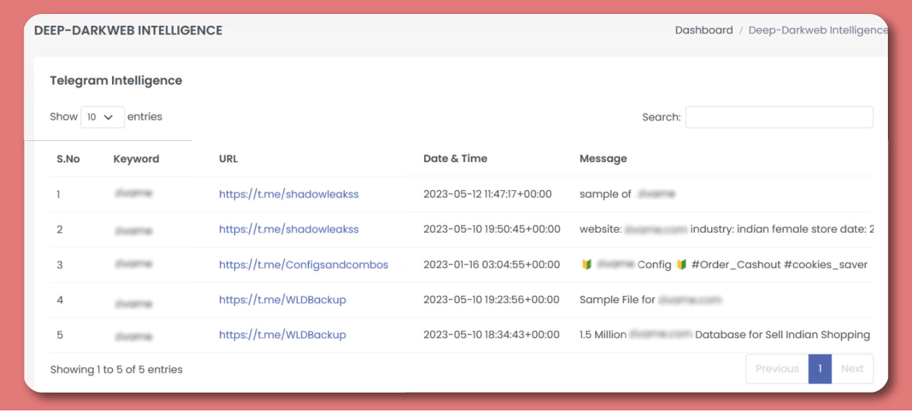Image resolution: width=912 pixels, height=412 pixels.
Task: Click the DEEP-DARKWEB INTELLIGENCE page title
Action: pos(128,30)
